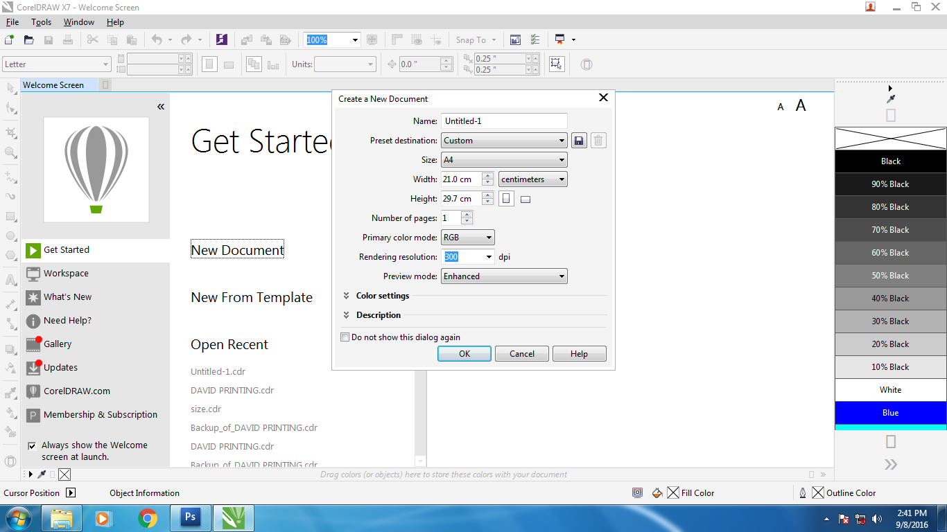
Task: Open the Tools menu
Action: [42, 22]
